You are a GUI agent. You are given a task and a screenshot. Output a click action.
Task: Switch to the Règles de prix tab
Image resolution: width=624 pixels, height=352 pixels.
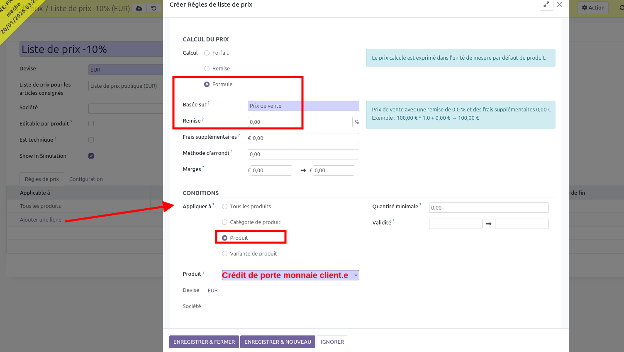(x=42, y=179)
